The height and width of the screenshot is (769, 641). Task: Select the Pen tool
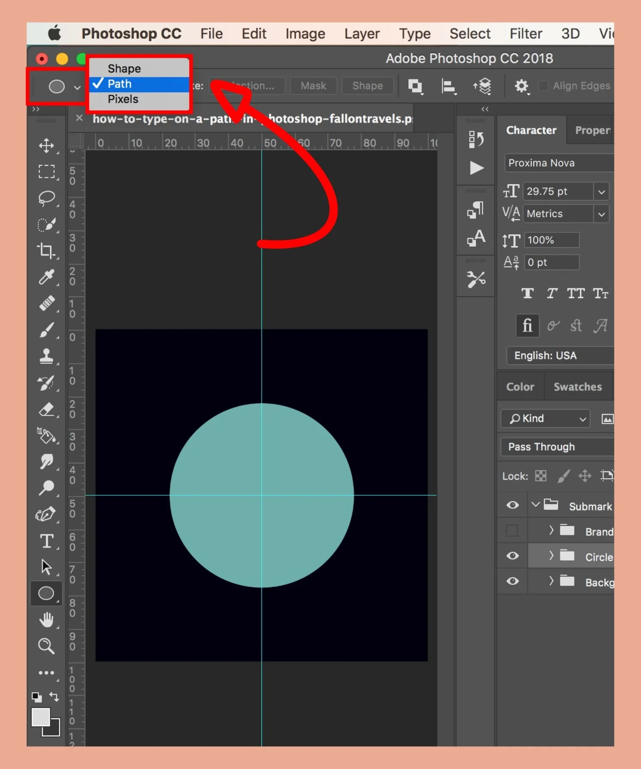[47, 515]
